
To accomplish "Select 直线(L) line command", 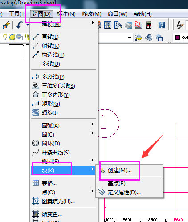I will [64, 37].
